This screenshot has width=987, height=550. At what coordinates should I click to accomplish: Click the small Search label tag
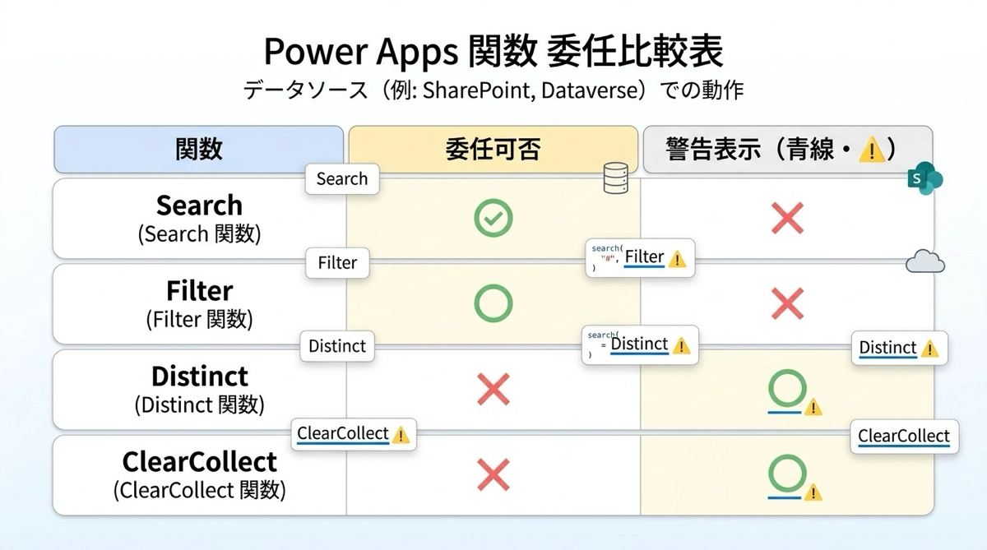click(x=341, y=178)
